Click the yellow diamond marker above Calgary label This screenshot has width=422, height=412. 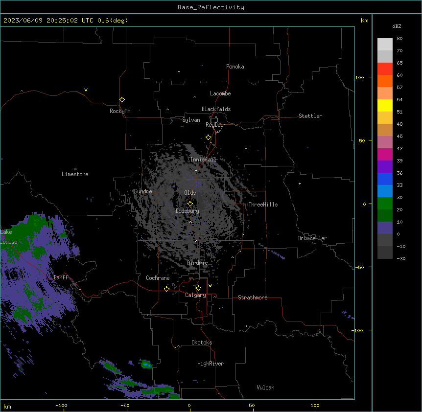198,288
